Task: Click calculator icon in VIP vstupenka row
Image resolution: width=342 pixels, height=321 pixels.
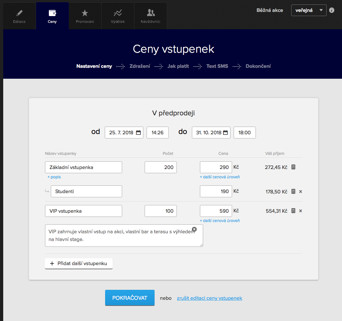Action: [x=293, y=211]
